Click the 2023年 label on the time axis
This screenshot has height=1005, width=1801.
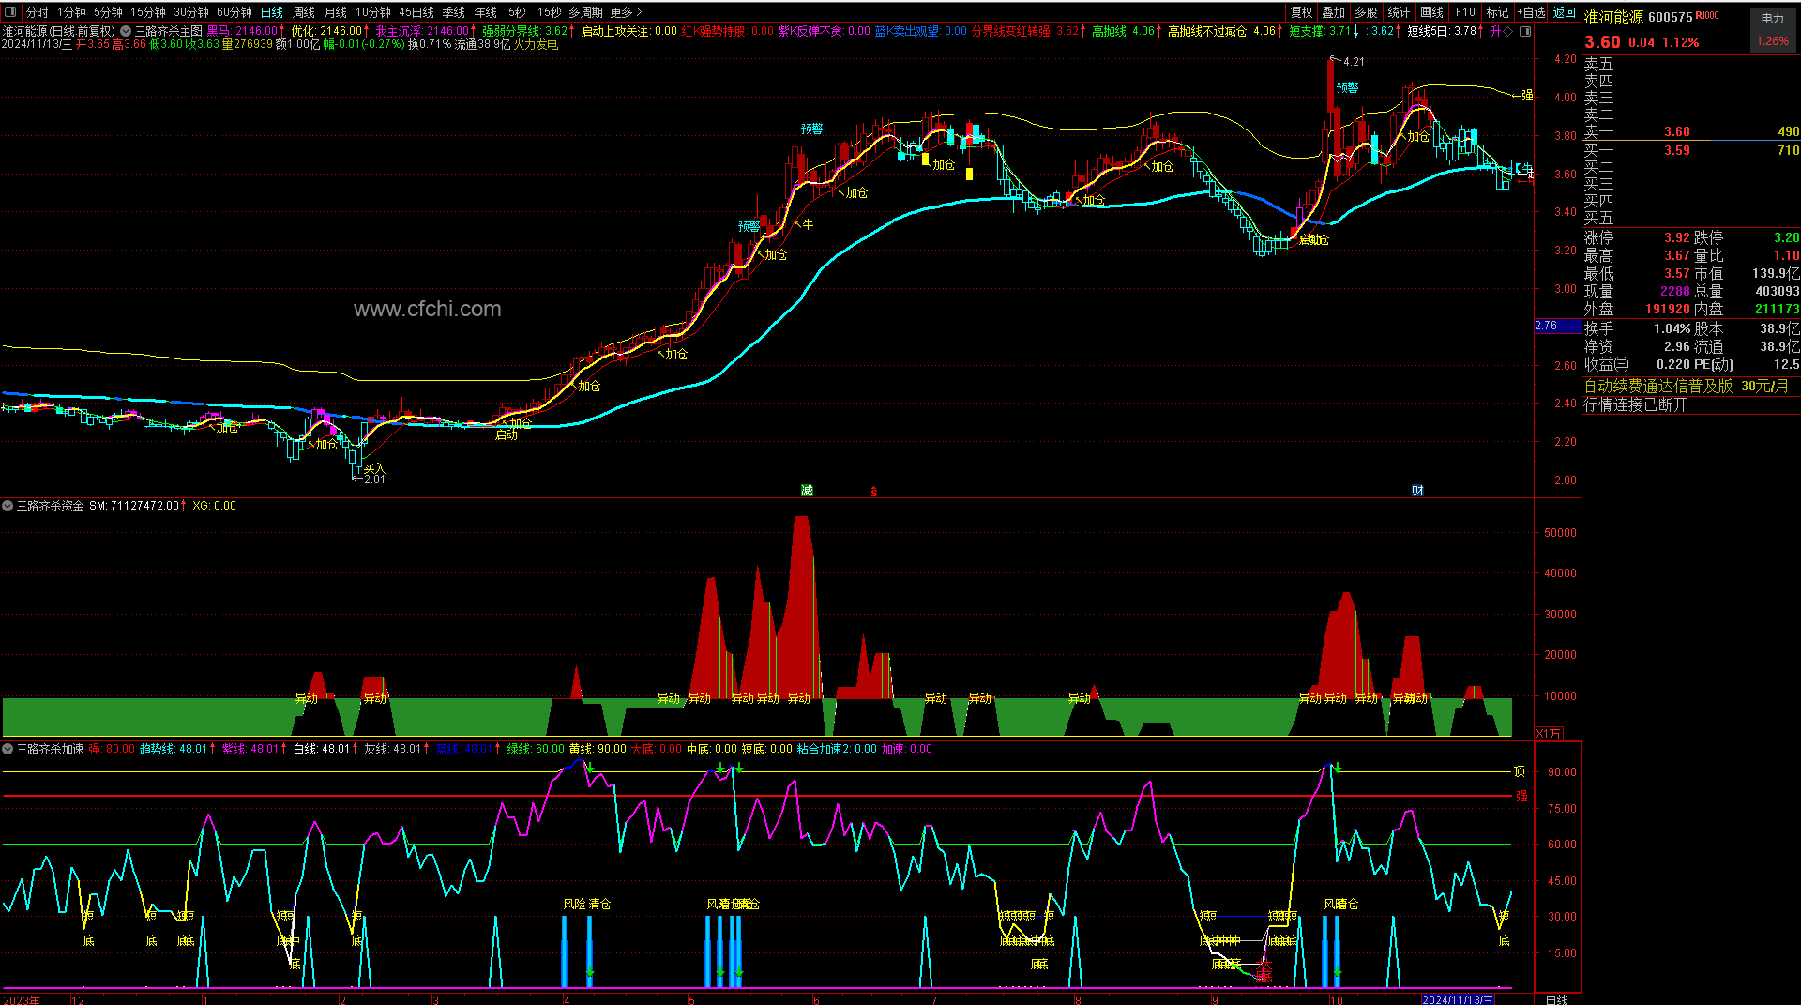click(22, 999)
